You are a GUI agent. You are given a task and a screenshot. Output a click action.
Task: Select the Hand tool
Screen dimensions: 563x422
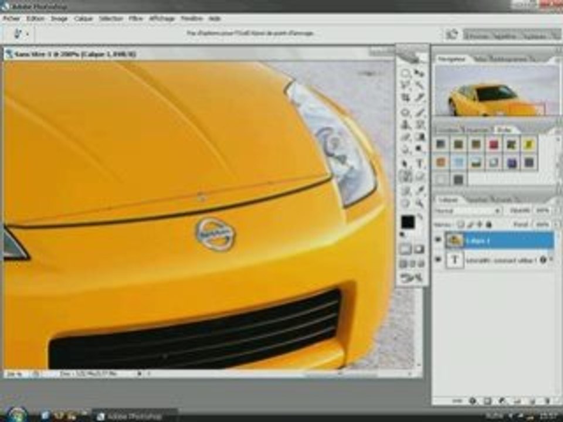405,203
